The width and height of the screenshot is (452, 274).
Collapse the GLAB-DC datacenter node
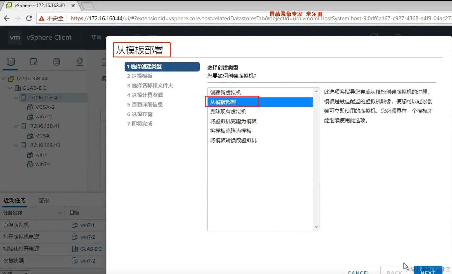click(x=10, y=88)
